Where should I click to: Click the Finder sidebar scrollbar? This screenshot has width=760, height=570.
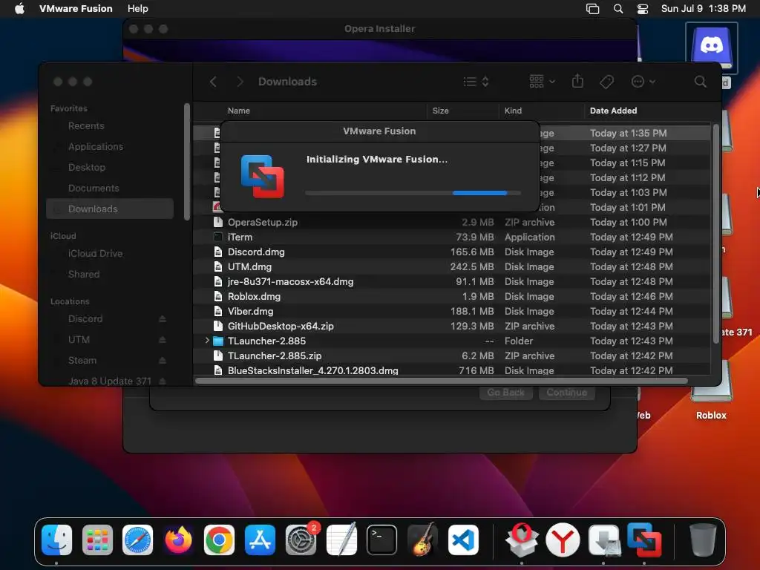tap(187, 162)
